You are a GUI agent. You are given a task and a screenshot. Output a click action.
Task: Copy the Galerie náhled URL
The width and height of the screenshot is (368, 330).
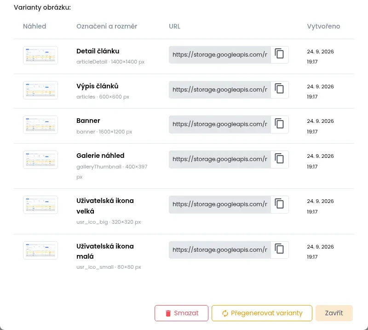(280, 159)
